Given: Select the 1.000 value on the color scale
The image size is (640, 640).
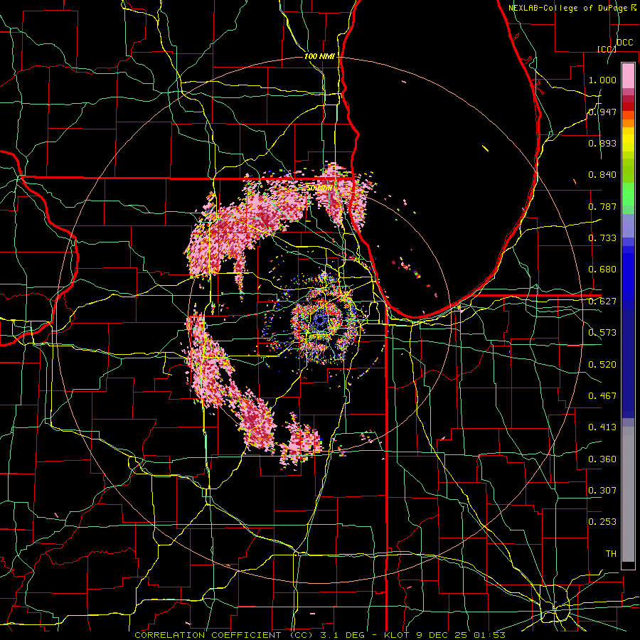Looking at the screenshot, I should tap(602, 80).
